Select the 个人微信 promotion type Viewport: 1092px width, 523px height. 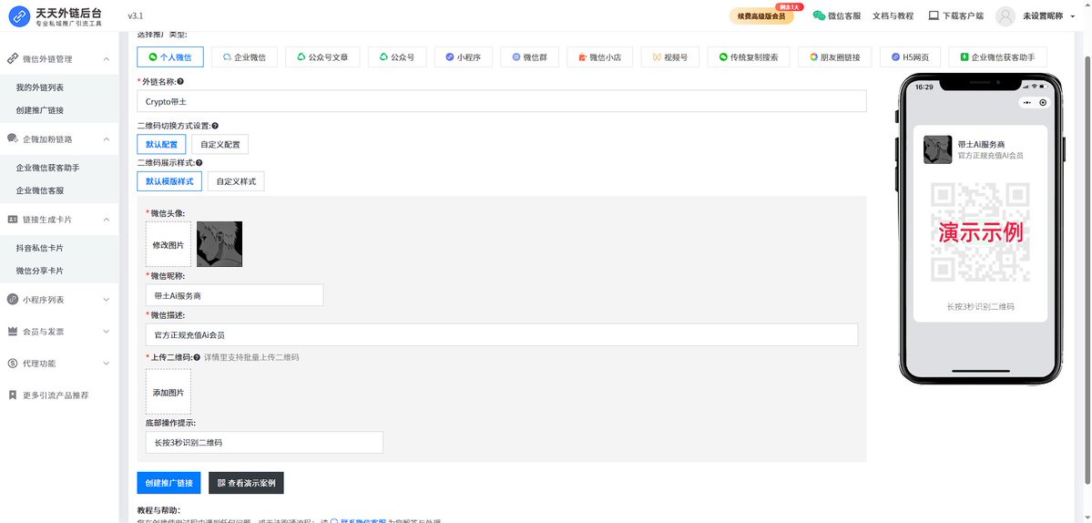[170, 57]
